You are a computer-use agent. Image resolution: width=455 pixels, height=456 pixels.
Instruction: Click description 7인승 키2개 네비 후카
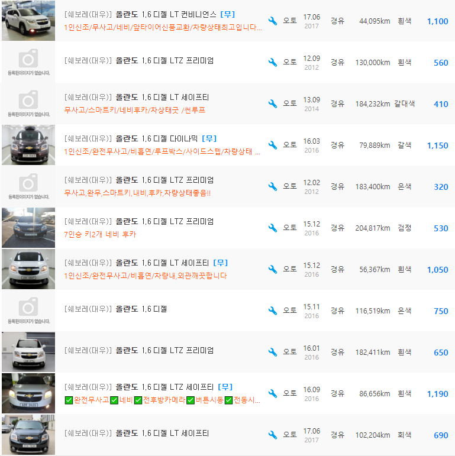point(100,234)
